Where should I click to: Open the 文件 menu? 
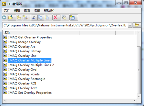7,10
